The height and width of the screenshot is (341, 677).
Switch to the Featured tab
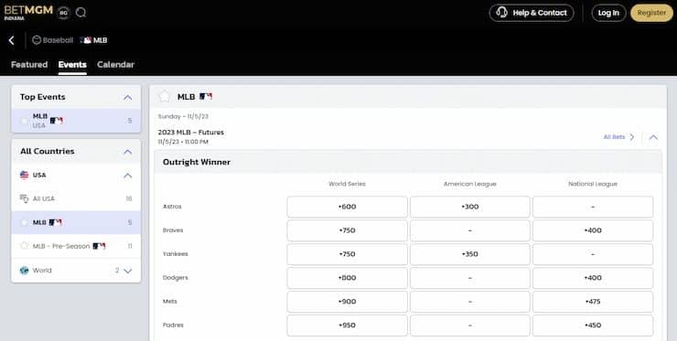29,64
